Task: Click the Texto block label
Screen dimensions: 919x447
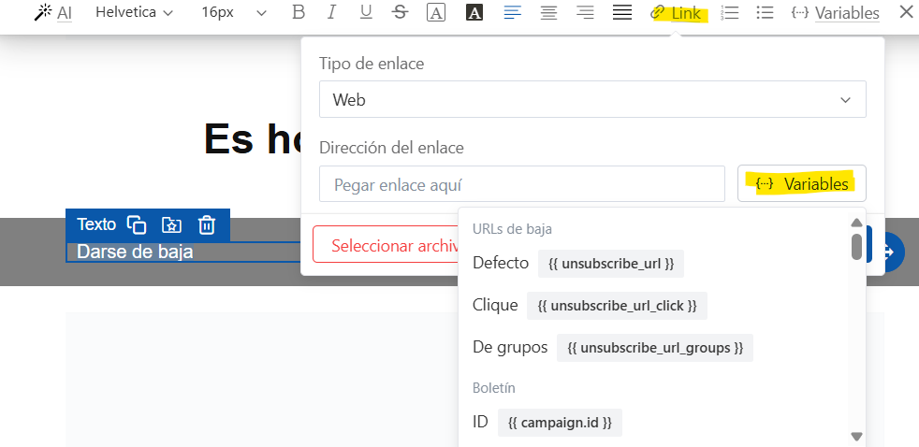Action: 96,224
